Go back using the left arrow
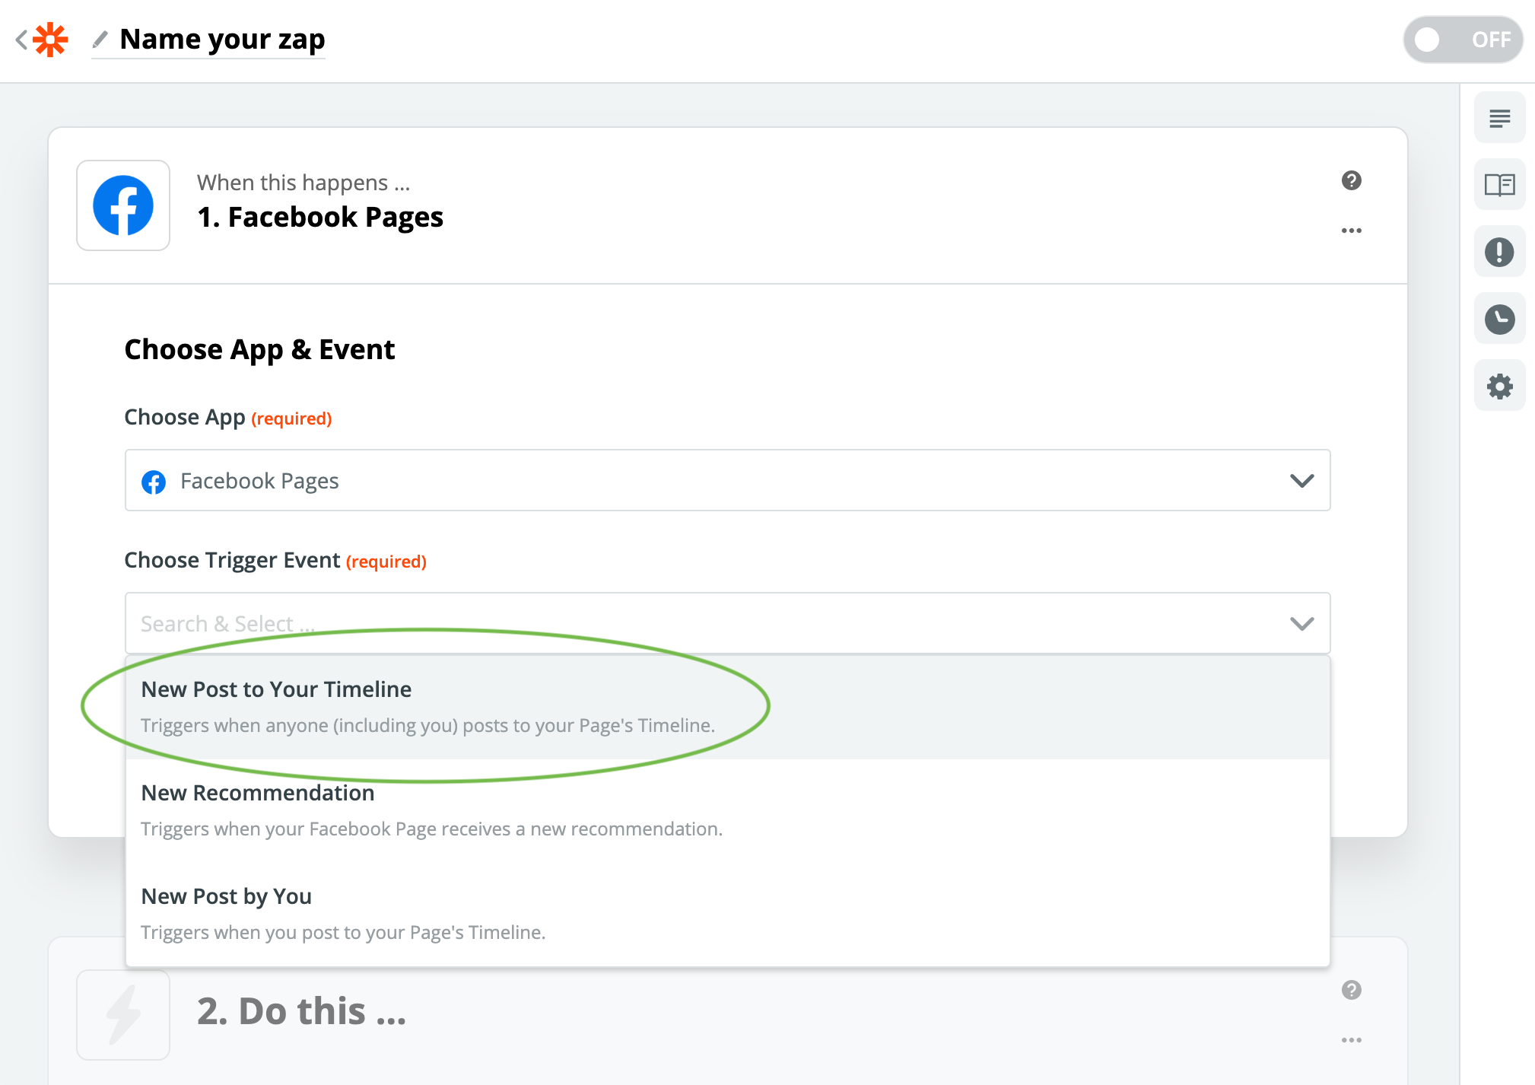The height and width of the screenshot is (1085, 1535). [21, 40]
